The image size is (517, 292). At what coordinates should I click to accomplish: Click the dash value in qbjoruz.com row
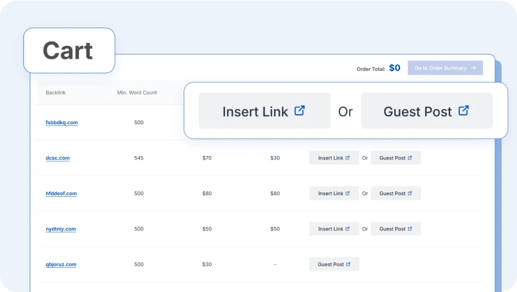coord(275,265)
